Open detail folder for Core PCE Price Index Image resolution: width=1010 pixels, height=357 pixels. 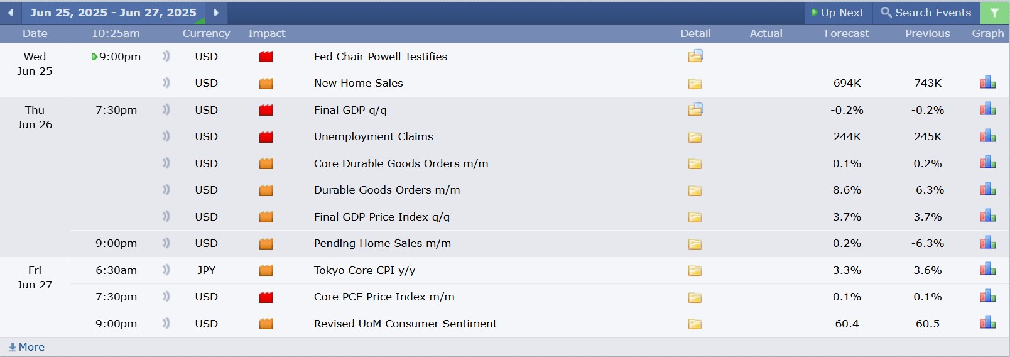[695, 297]
